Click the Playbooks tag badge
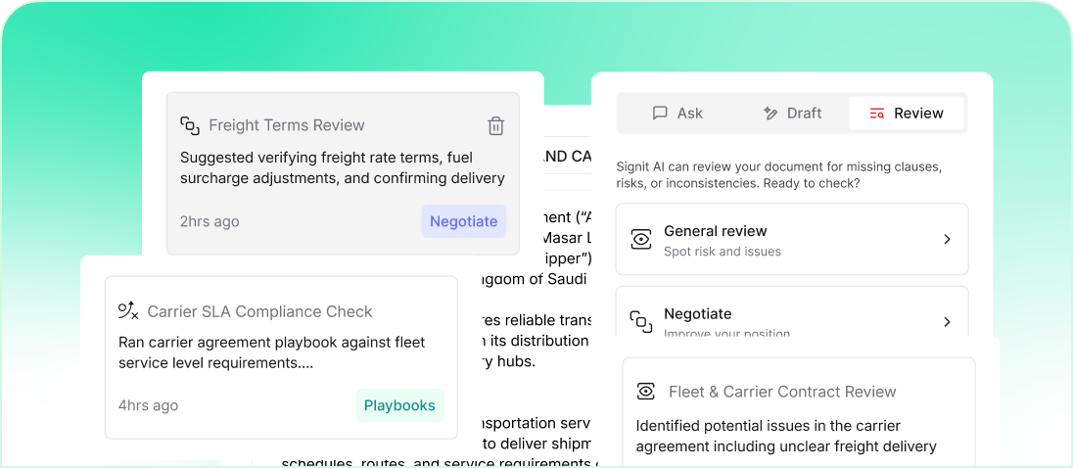Screen dimensions: 1073x468 [399, 405]
